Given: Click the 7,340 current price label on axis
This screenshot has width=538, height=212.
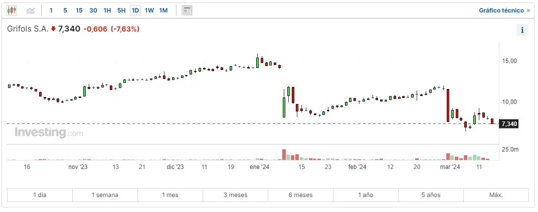Looking at the screenshot, I should (x=509, y=124).
